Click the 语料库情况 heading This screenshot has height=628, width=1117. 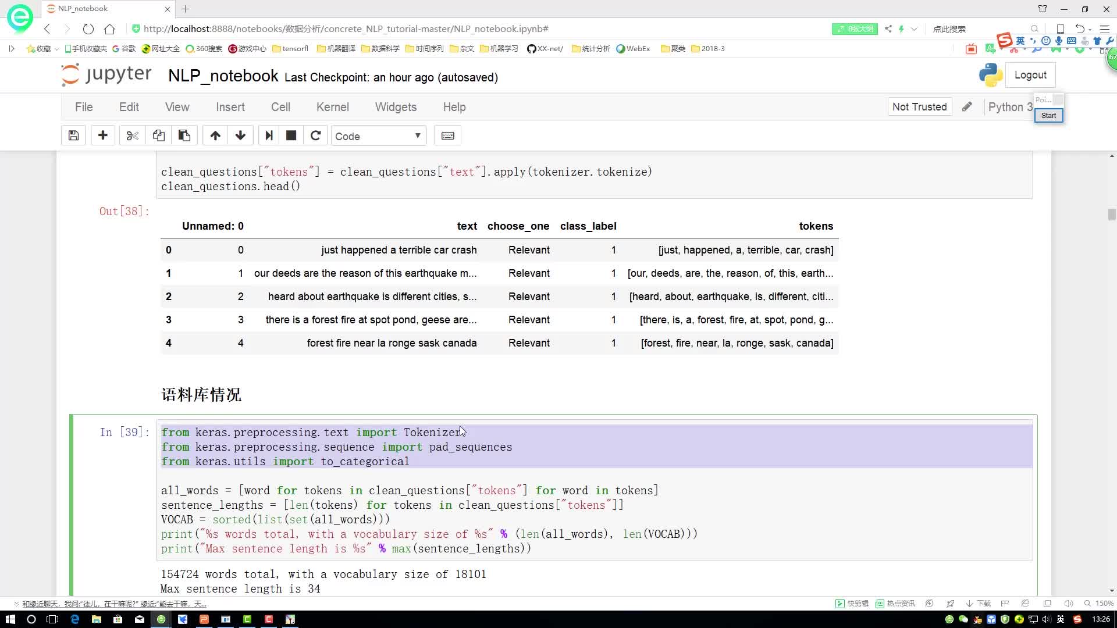coord(201,395)
